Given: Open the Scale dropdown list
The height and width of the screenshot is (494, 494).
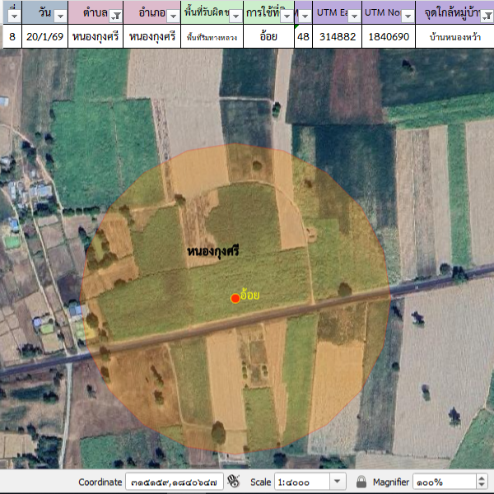Looking at the screenshot, I should [338, 482].
